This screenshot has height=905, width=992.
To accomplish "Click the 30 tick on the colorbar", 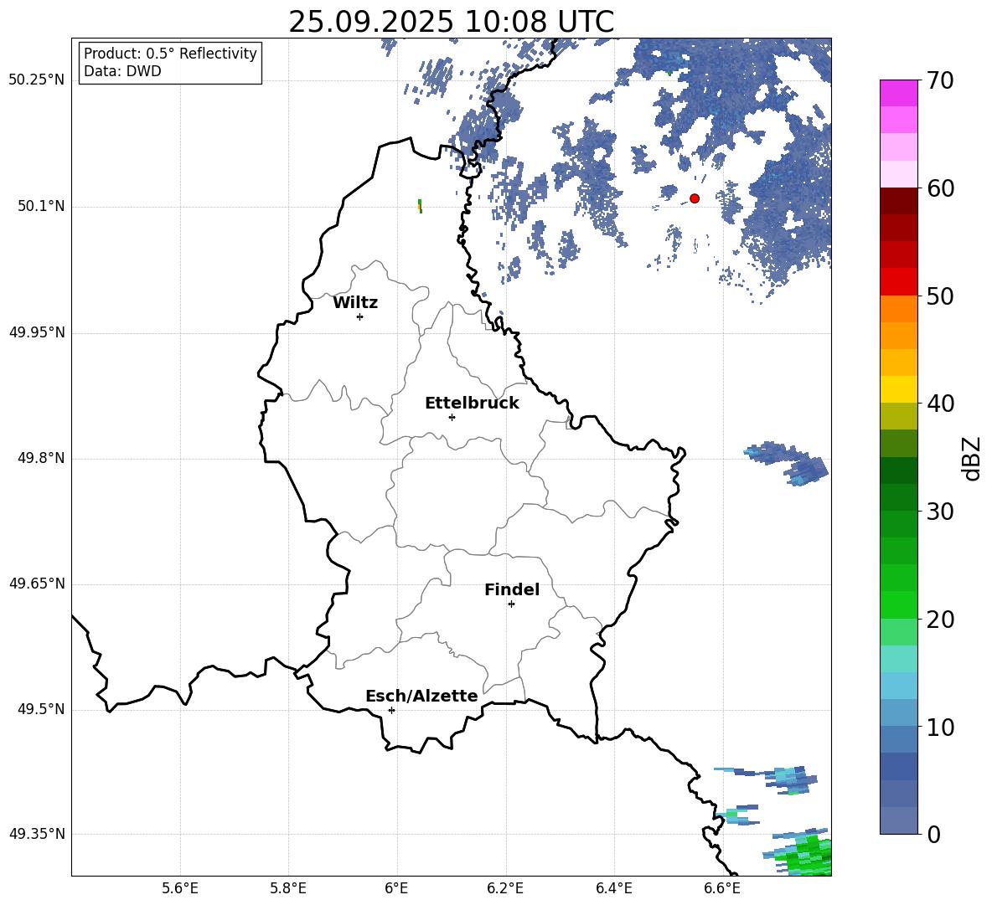I will click(x=940, y=512).
